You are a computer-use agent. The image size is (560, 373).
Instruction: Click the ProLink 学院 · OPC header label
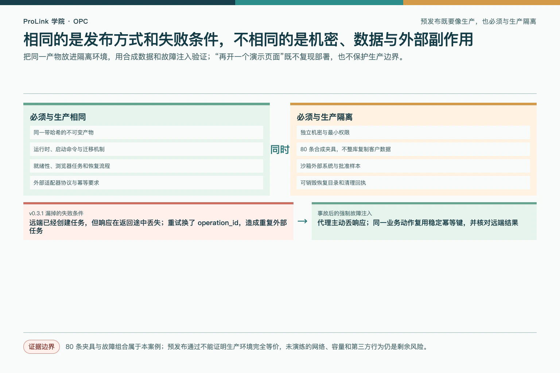pyautogui.click(x=55, y=21)
